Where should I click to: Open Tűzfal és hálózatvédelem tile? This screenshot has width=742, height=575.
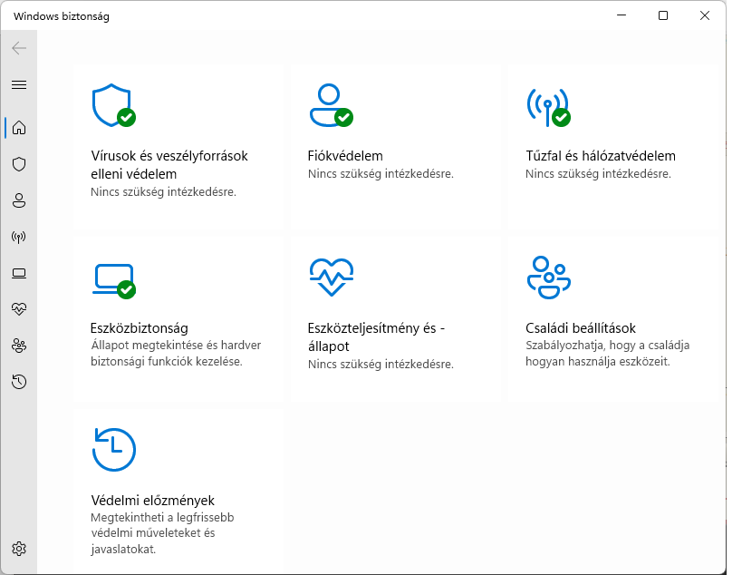tap(613, 146)
